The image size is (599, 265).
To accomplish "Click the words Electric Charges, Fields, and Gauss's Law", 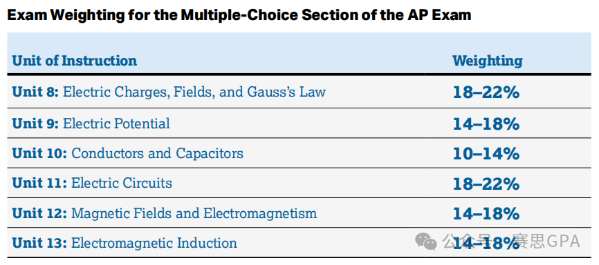I will coord(194,92).
